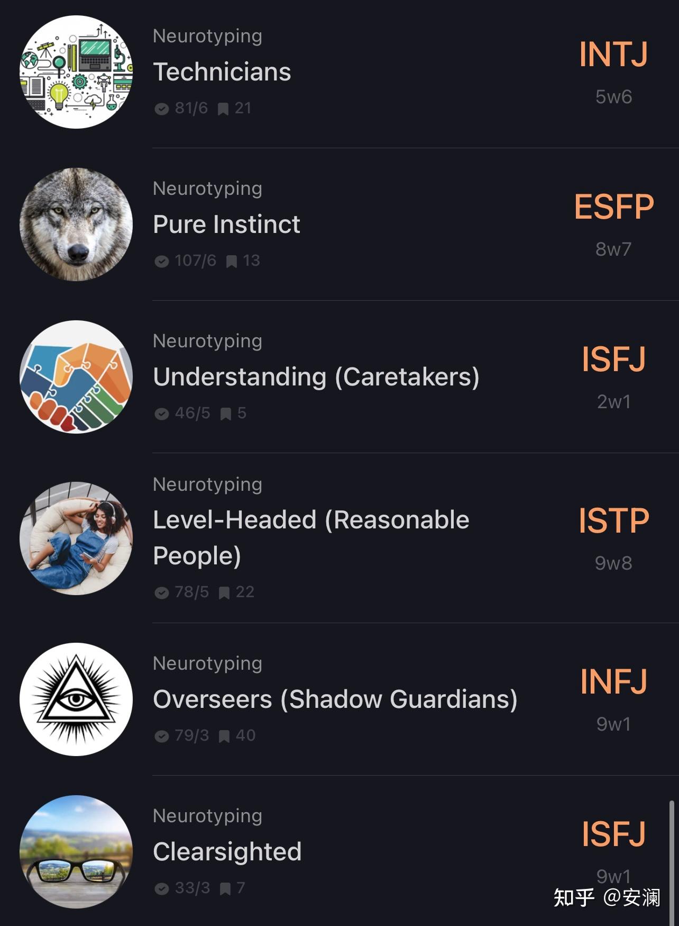The height and width of the screenshot is (926, 679).
Task: Tap the vote checkmark under Pure Instinct
Action: click(x=161, y=262)
